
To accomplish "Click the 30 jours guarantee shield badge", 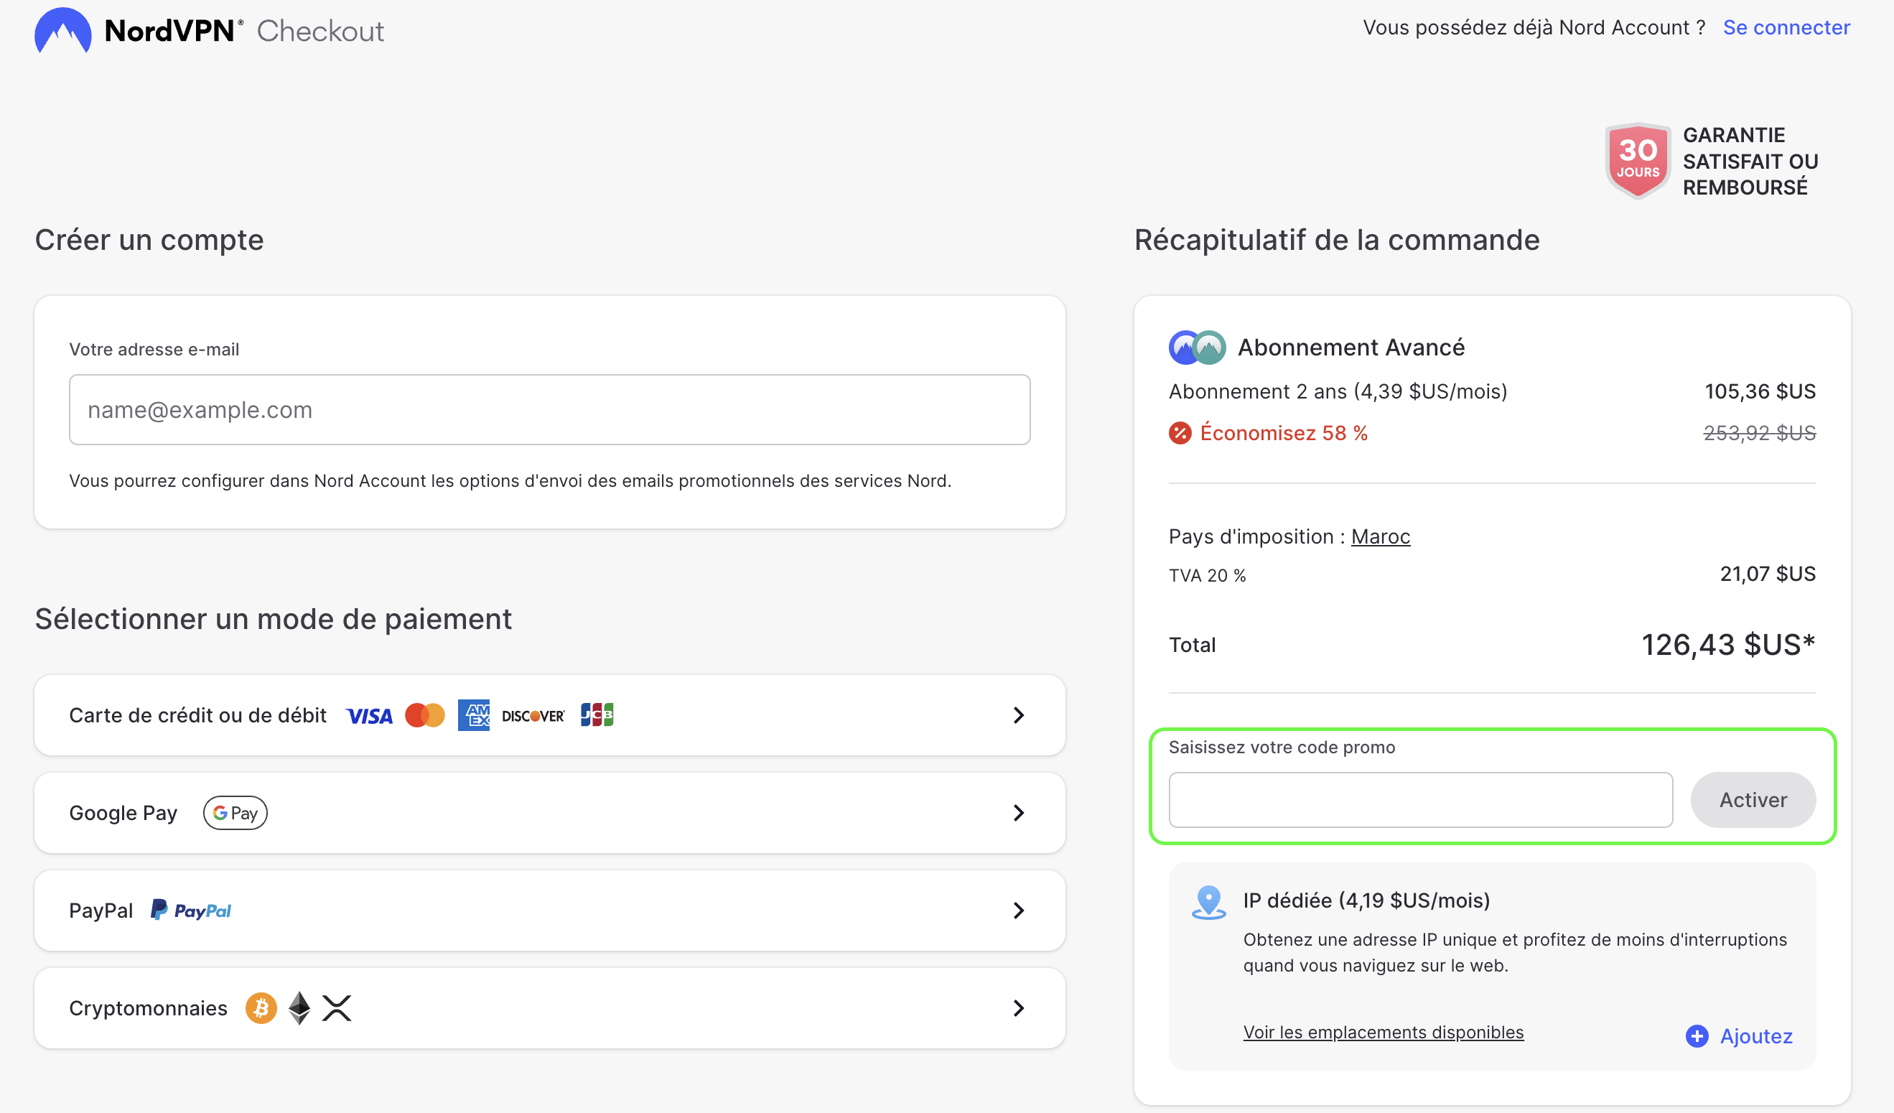I will (x=1638, y=161).
